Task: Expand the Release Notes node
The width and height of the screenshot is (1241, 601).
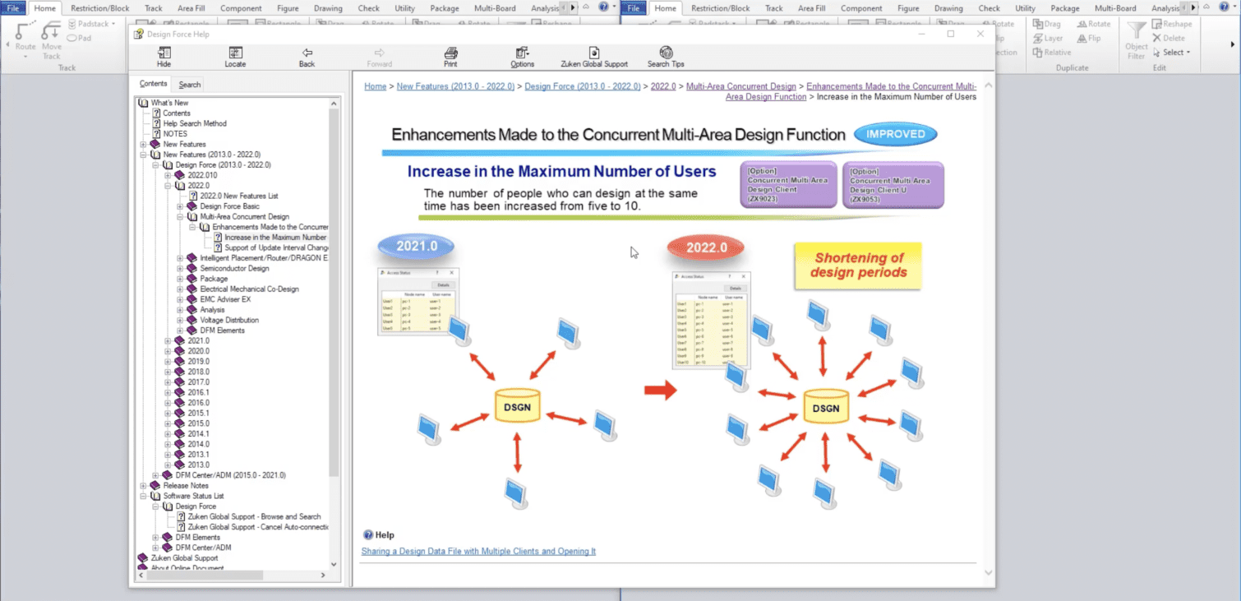Action: pyautogui.click(x=144, y=486)
